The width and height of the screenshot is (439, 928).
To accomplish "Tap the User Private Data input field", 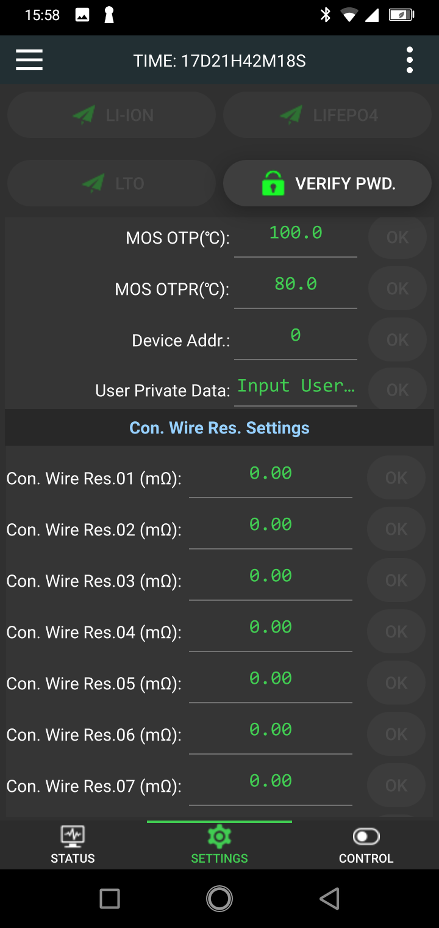I will (x=296, y=386).
